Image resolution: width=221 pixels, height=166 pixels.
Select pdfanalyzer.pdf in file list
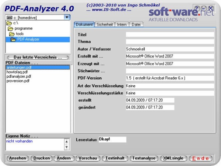19,76
